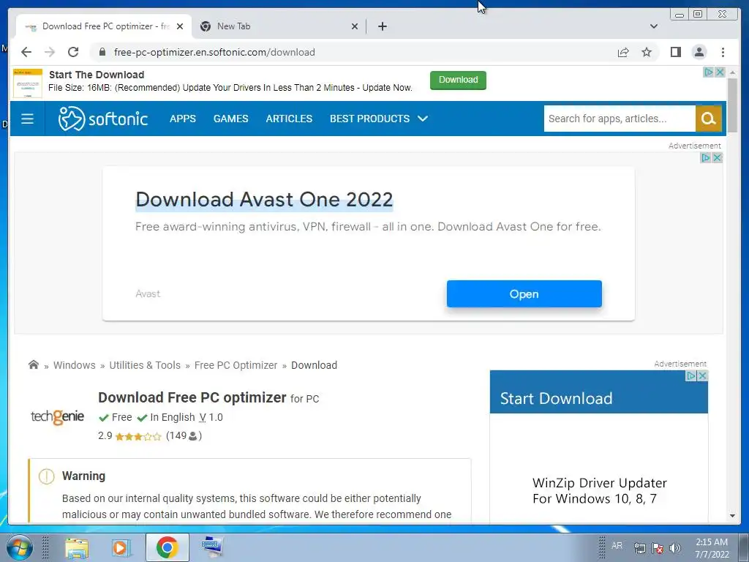Launch Windows Media Player from taskbar

pos(121,547)
